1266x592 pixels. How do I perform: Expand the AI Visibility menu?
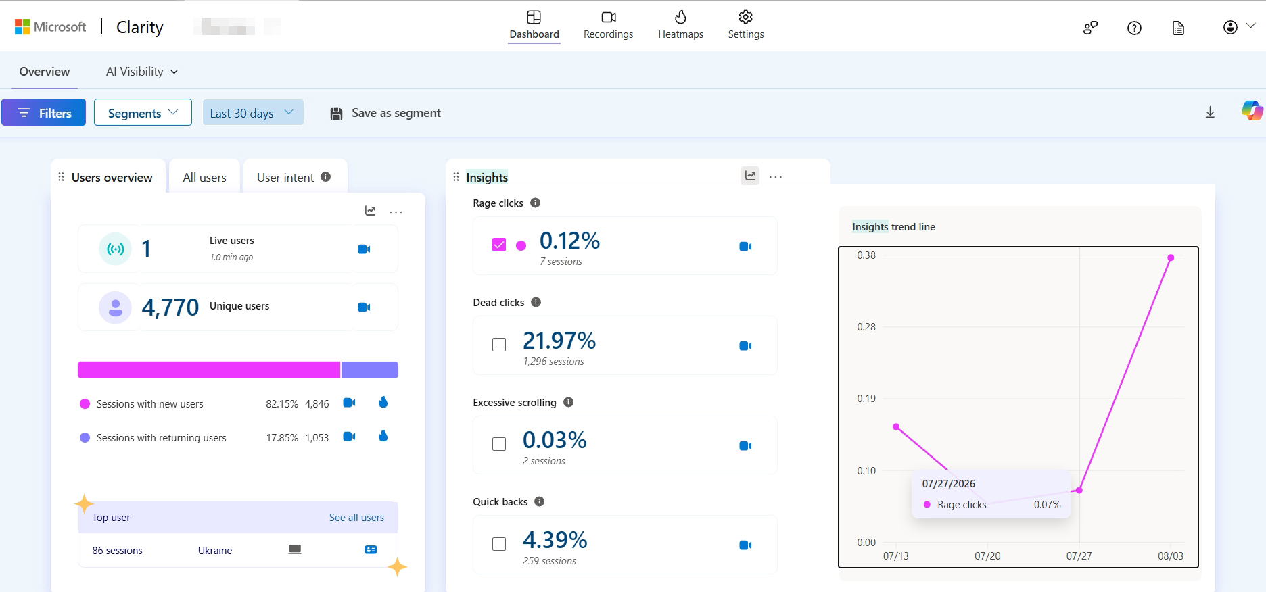pos(142,72)
